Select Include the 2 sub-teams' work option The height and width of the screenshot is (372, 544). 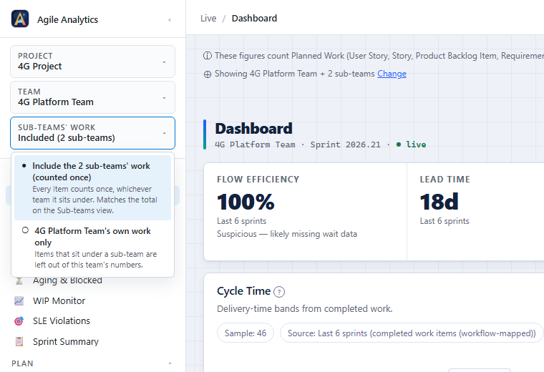coord(92,187)
